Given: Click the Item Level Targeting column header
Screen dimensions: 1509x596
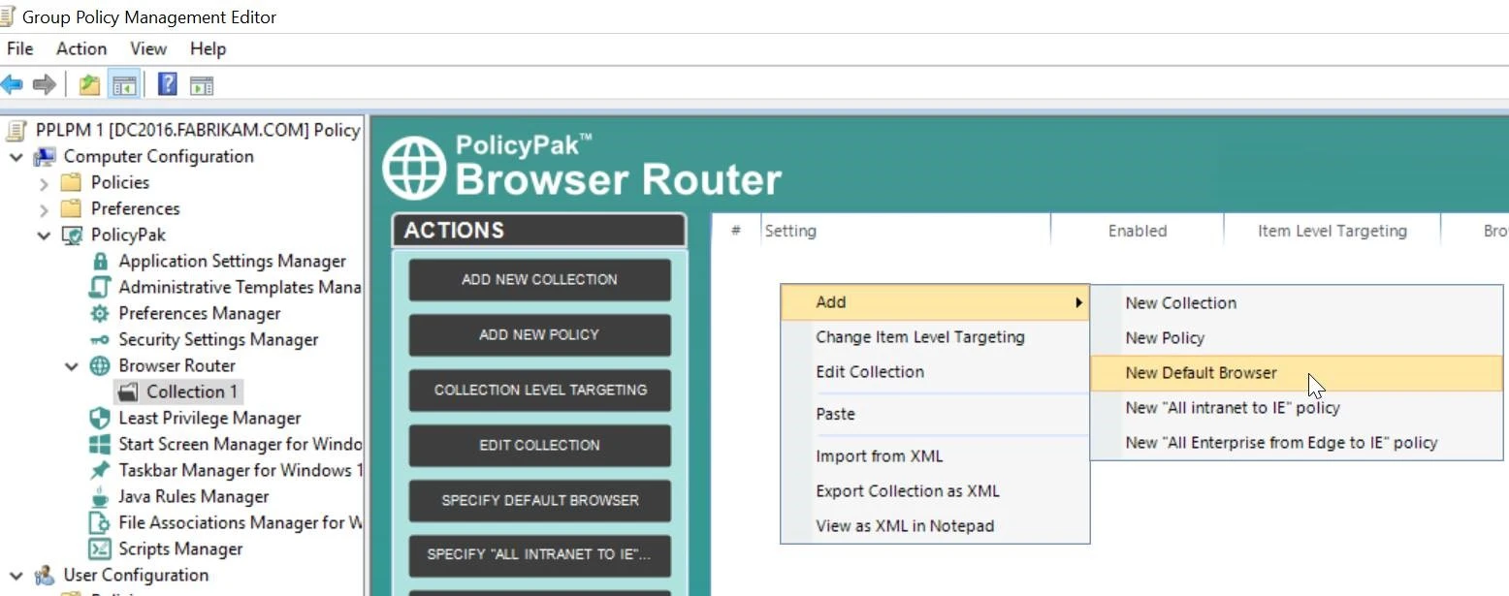Looking at the screenshot, I should (1332, 231).
